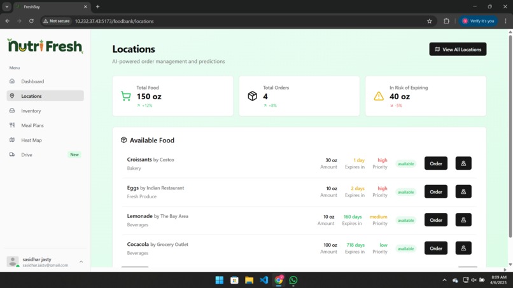
Task: Click the volume icon in system tray
Action: pyautogui.click(x=474, y=280)
